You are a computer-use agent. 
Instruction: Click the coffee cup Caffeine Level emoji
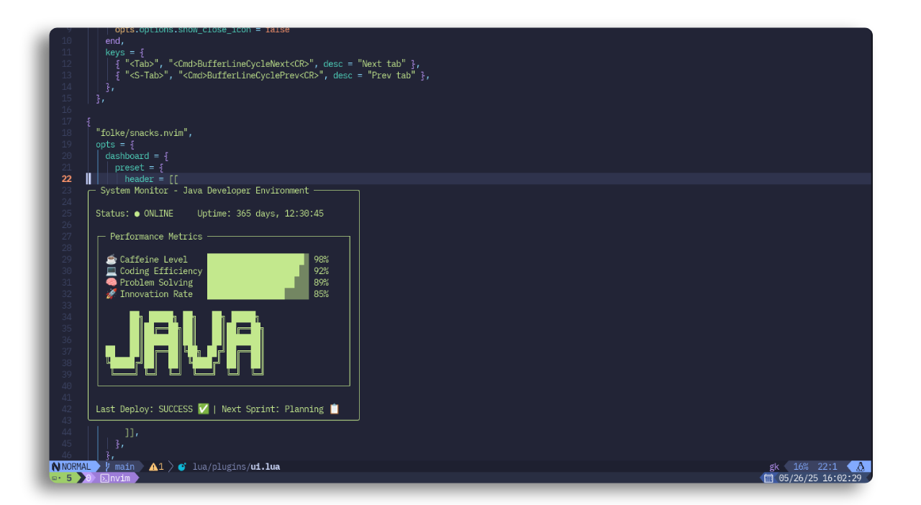[x=111, y=260]
